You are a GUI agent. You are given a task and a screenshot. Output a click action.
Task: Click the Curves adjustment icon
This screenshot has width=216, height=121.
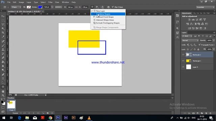point(197,19)
